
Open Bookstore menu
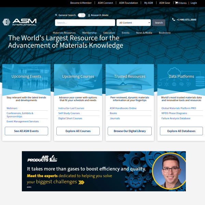coord(165,33)
